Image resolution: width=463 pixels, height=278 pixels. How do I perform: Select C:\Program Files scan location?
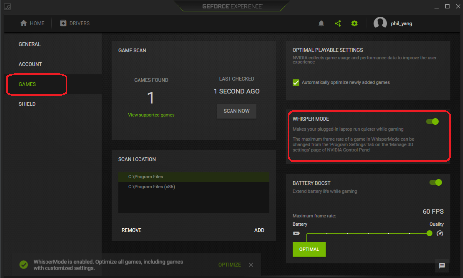tap(194, 177)
